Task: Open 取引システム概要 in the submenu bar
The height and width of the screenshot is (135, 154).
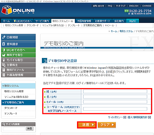Action: [x=14, y=25]
